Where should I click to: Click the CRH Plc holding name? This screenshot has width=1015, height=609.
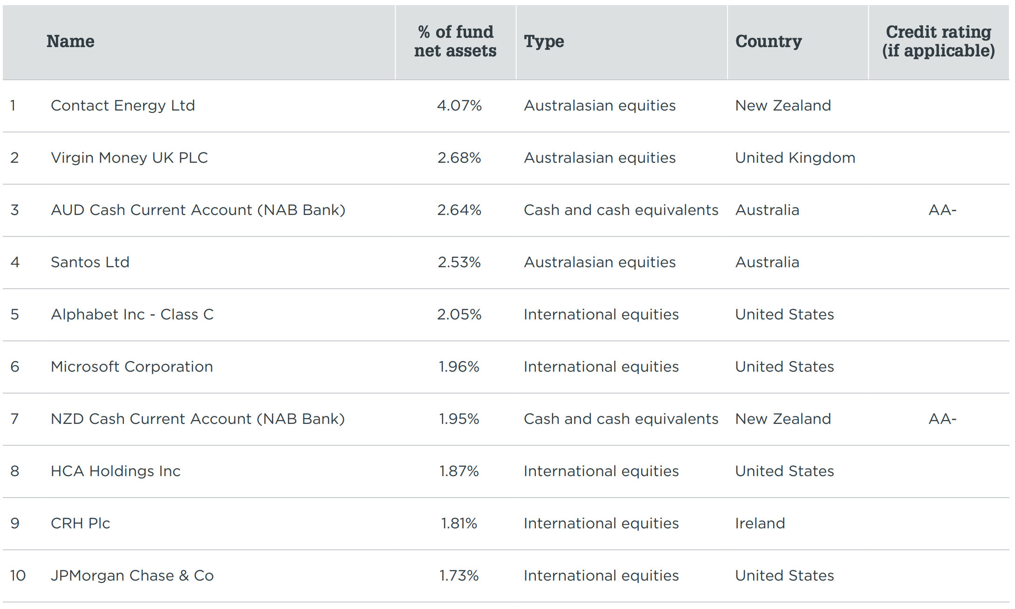point(80,524)
